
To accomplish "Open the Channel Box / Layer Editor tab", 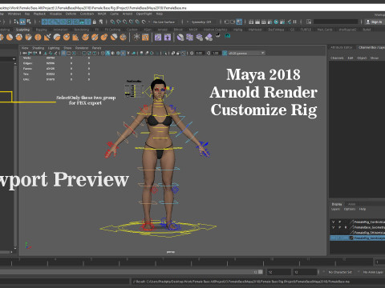I will (371, 47).
